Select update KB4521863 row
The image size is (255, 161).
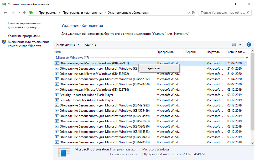tap(150, 121)
